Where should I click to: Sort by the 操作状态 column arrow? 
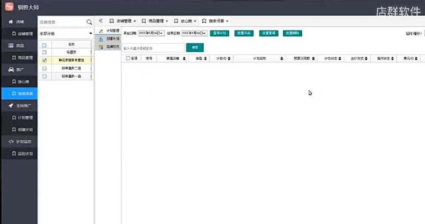pyautogui.click(x=392, y=58)
